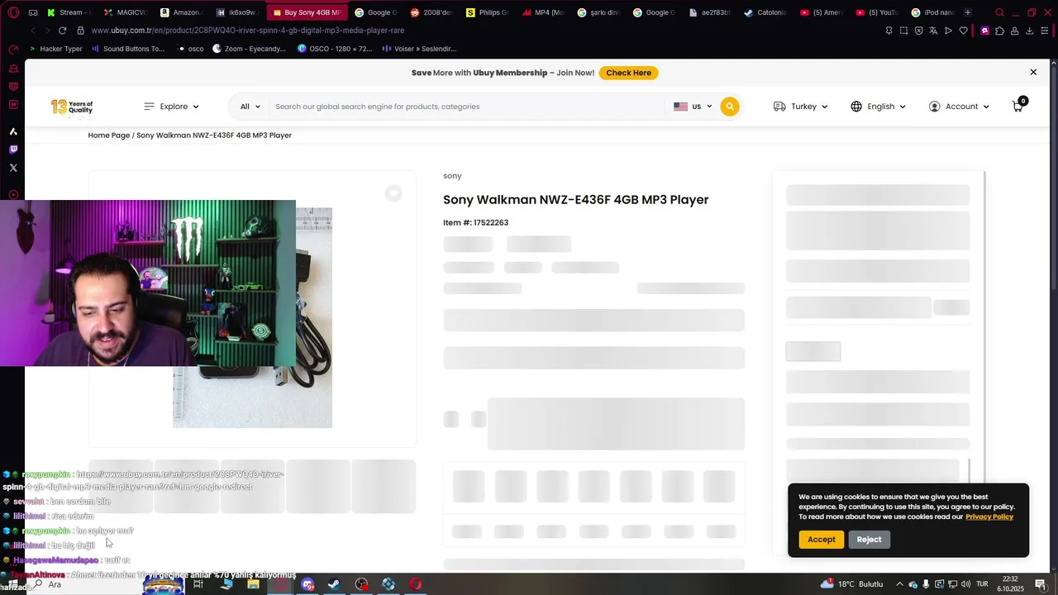The image size is (1058, 595).
Task: Switch to the Philips browser tab
Action: coord(487,12)
